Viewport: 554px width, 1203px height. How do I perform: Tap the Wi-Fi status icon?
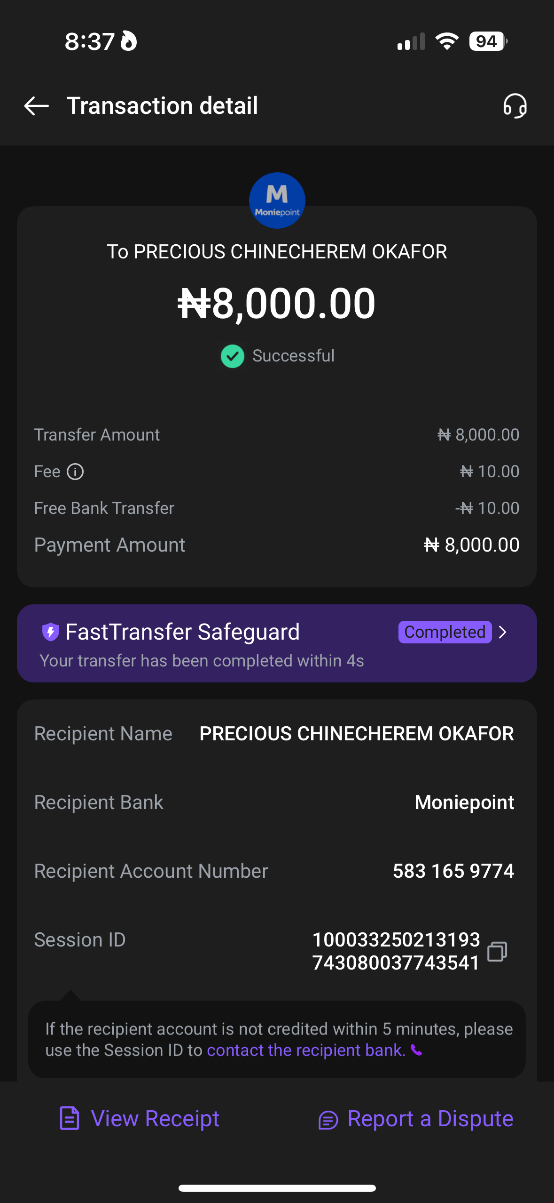tap(447, 41)
